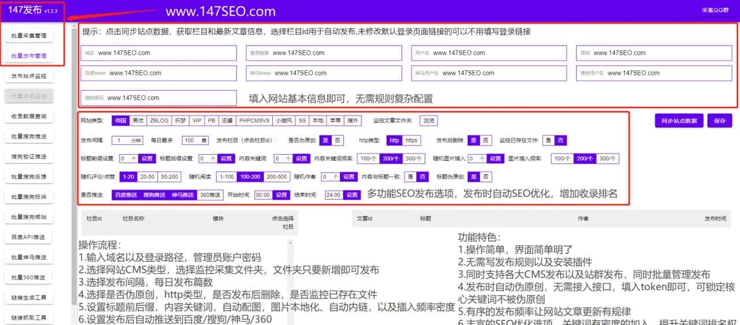Screen dimensions: 740x325
Task: Select 100/个 for 图片插入频率
Action: point(563,159)
